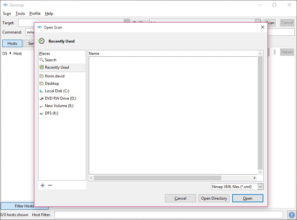This screenshot has height=220, width=297.
Task: Open the Tools menu
Action: pyautogui.click(x=20, y=14)
